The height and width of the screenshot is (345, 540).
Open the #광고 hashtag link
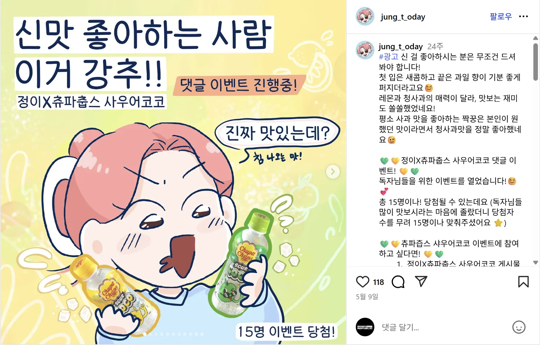[x=389, y=57]
